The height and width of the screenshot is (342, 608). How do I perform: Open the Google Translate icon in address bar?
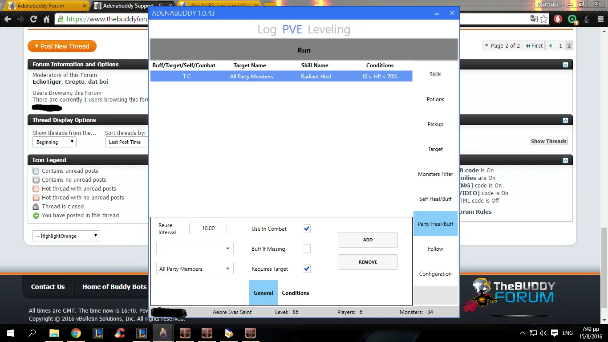click(x=534, y=19)
